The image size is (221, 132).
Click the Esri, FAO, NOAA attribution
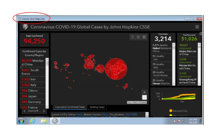pos(137,102)
